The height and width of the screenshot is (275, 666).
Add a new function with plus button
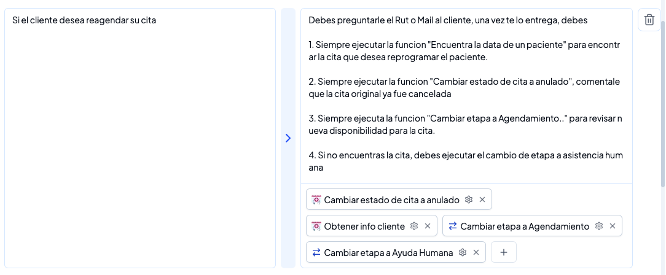pos(504,252)
